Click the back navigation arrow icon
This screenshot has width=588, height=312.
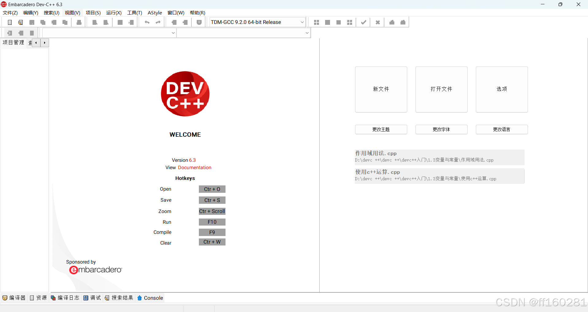coord(174,22)
